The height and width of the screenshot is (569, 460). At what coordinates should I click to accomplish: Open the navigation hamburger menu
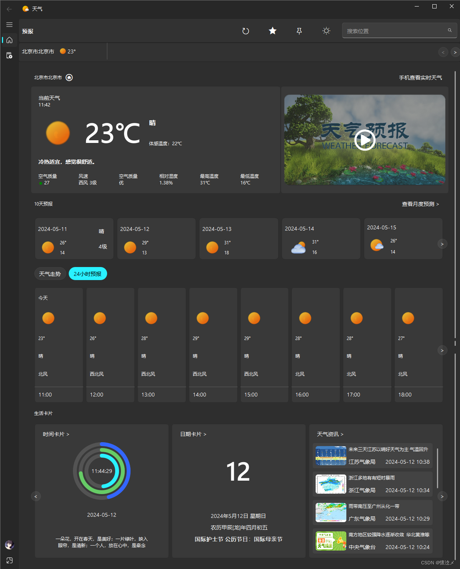(x=9, y=24)
